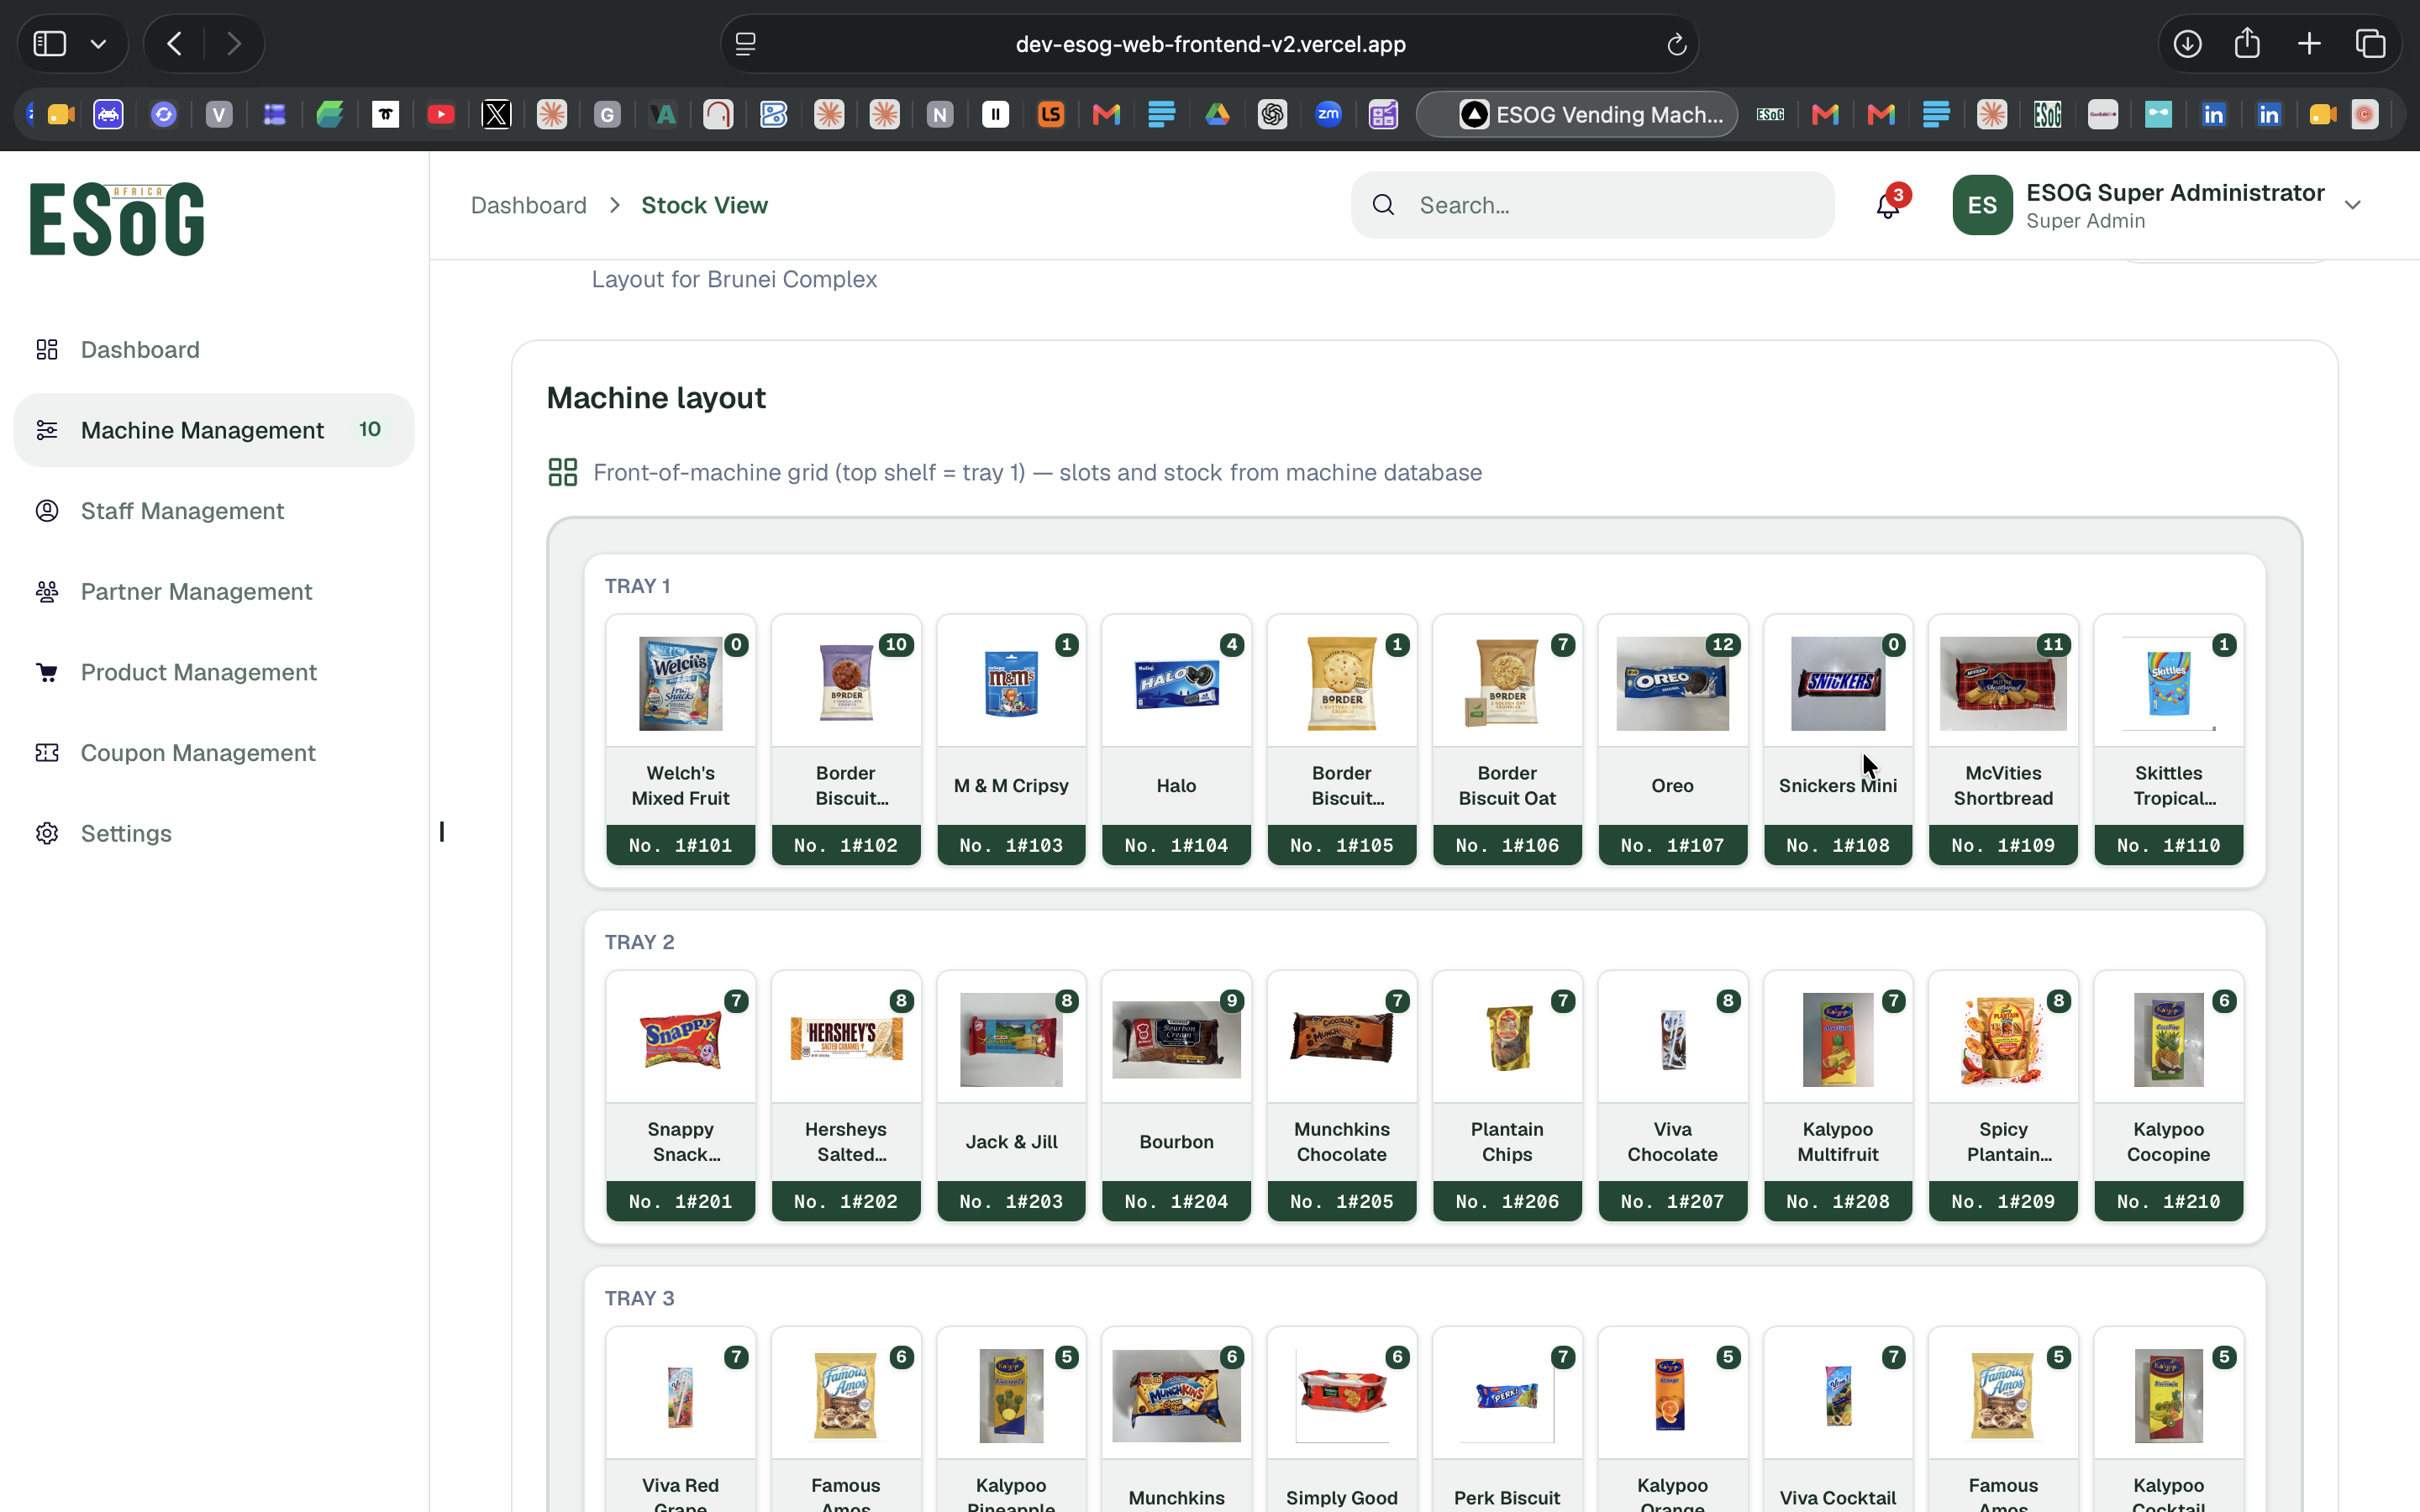Click the page settings icon in the address bar
This screenshot has width=2420, height=1512.
coord(745,44)
